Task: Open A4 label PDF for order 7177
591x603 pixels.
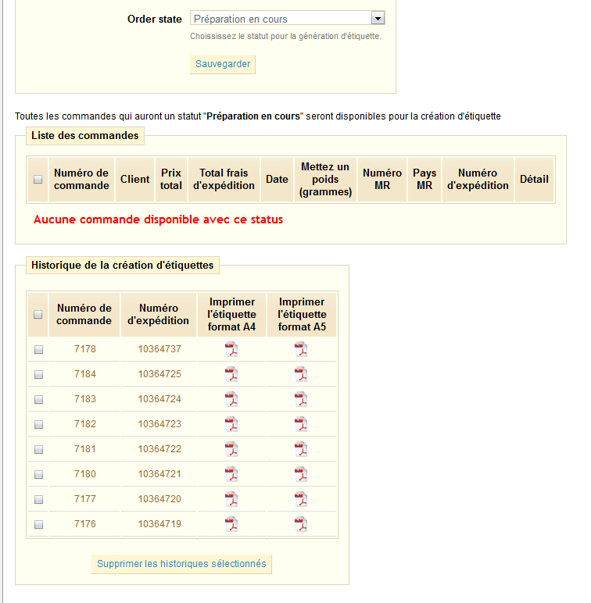Action: point(231,499)
